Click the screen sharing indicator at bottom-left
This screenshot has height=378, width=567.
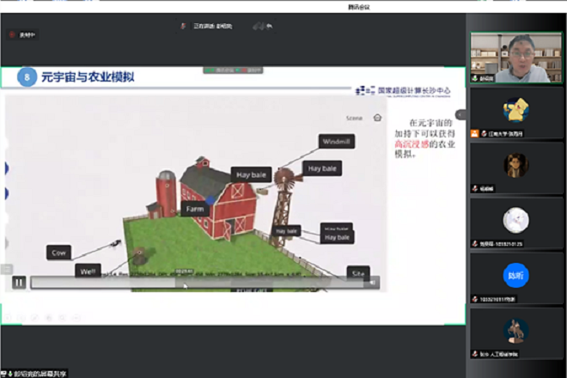[x=39, y=373]
